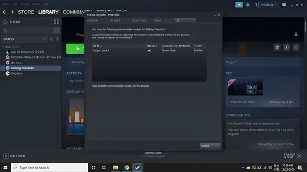Image resolution: width=307 pixels, height=172 pixels.
Task: Go forward with the right arrow
Action: click(x=12, y=12)
